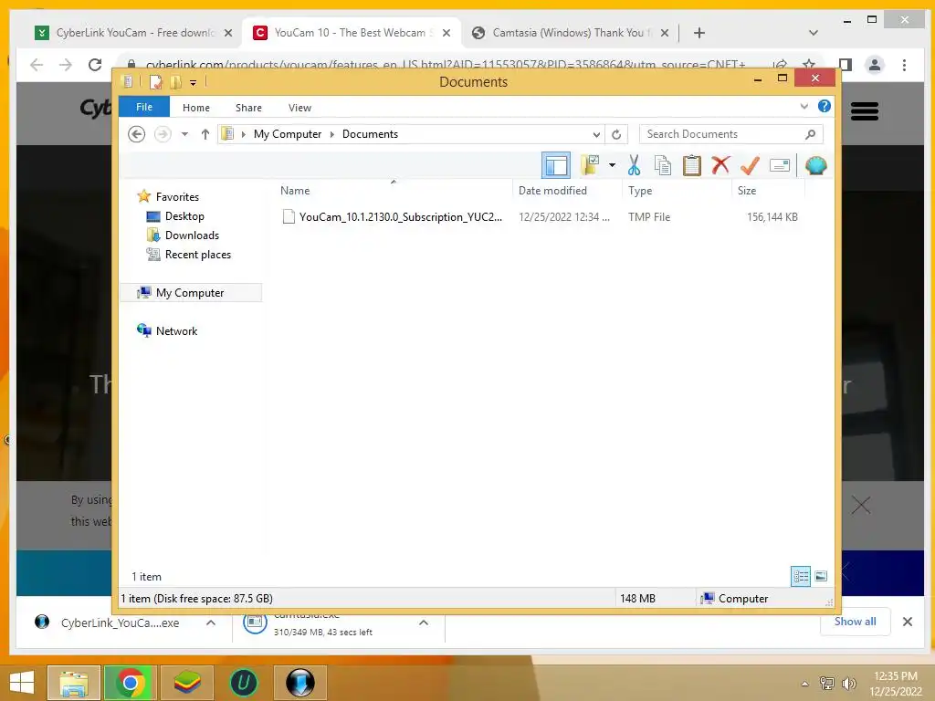Expand camtasia.exe download item options
This screenshot has height=701, width=935.
click(x=424, y=623)
